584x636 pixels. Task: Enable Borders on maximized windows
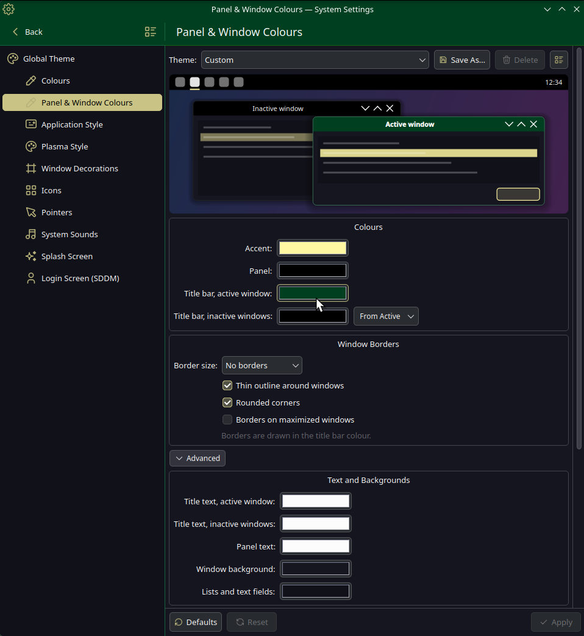click(x=227, y=420)
